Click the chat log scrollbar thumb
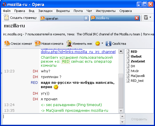This screenshot has width=155, height=126. pos(121,91)
